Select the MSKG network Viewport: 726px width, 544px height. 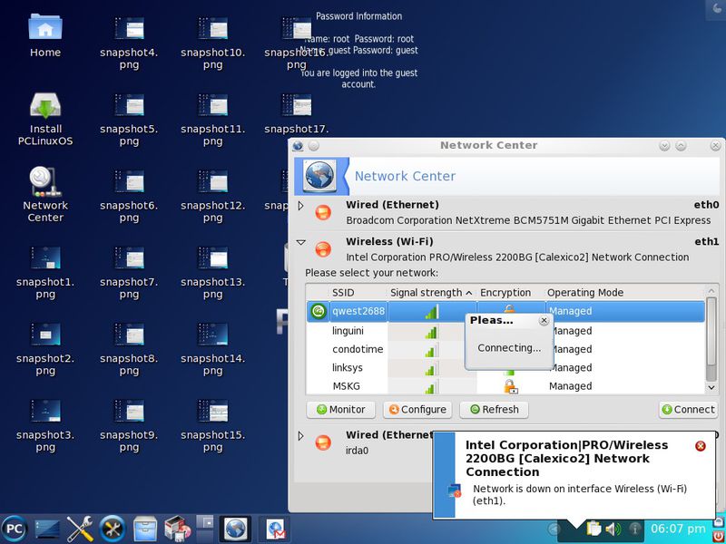346,386
